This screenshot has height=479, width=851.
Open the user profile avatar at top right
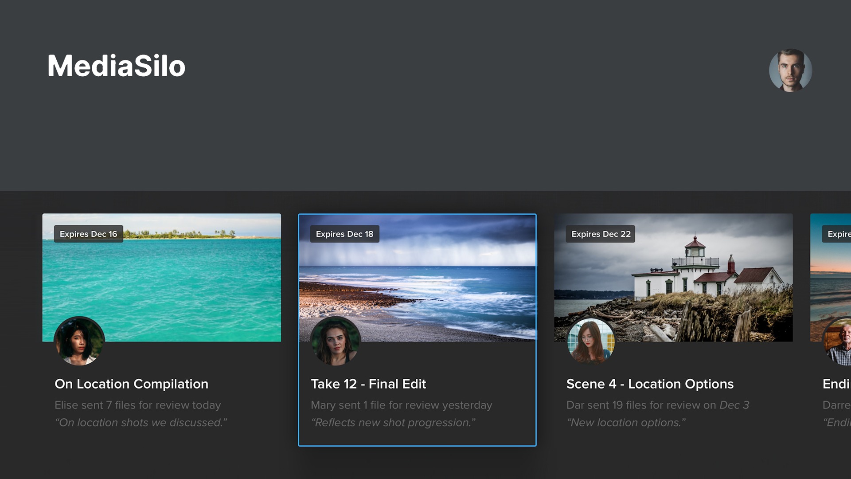coord(790,70)
